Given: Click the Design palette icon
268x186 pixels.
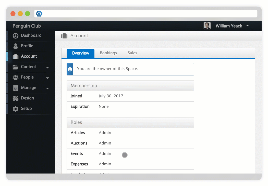Looking at the screenshot, I should (16, 98).
